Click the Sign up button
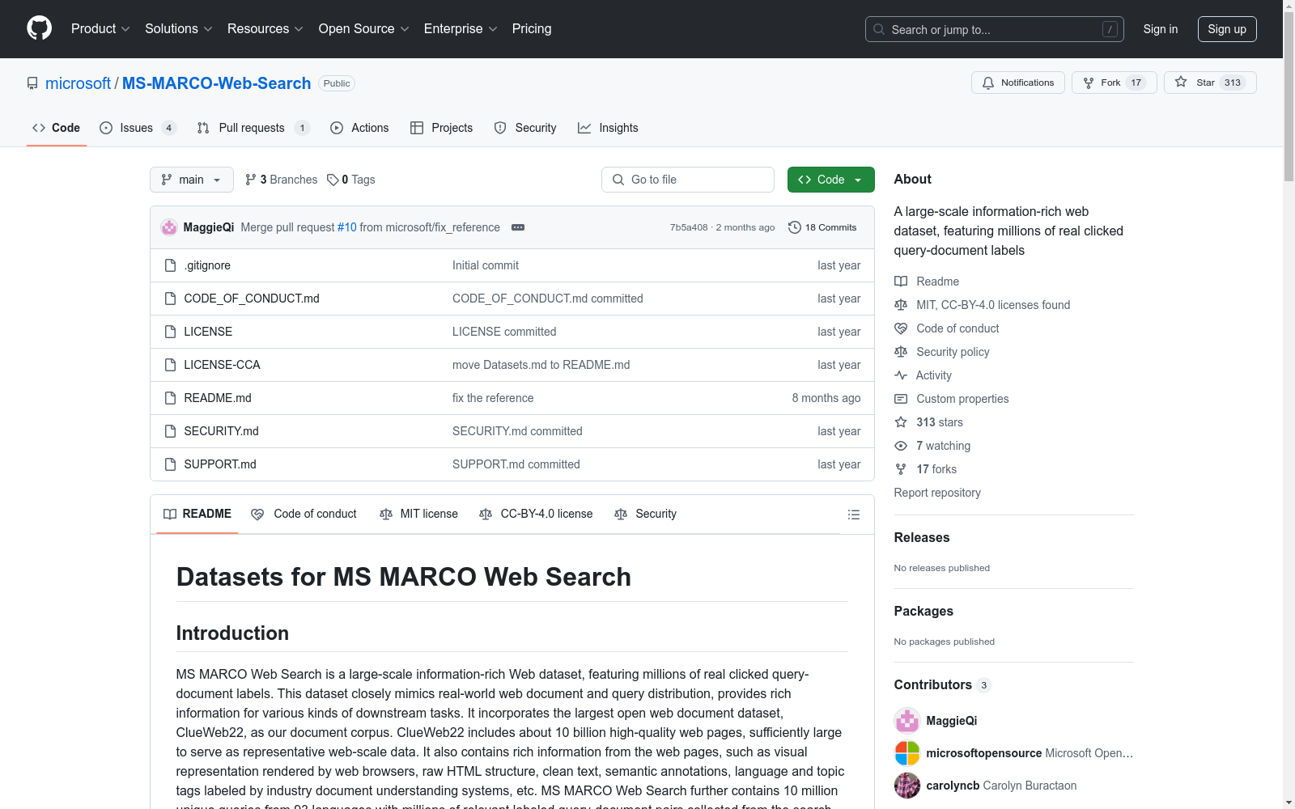 [1227, 29]
